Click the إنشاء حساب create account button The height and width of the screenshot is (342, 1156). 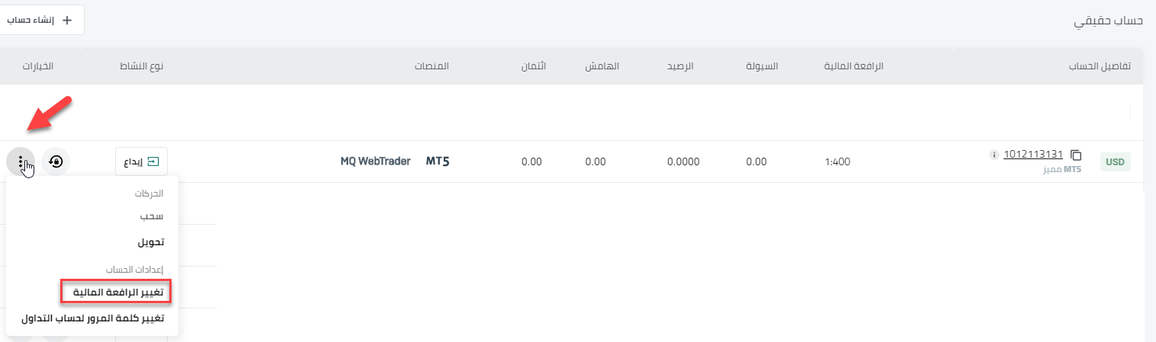pos(42,20)
